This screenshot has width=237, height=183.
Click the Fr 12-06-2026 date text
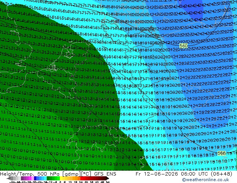[x=157, y=174]
